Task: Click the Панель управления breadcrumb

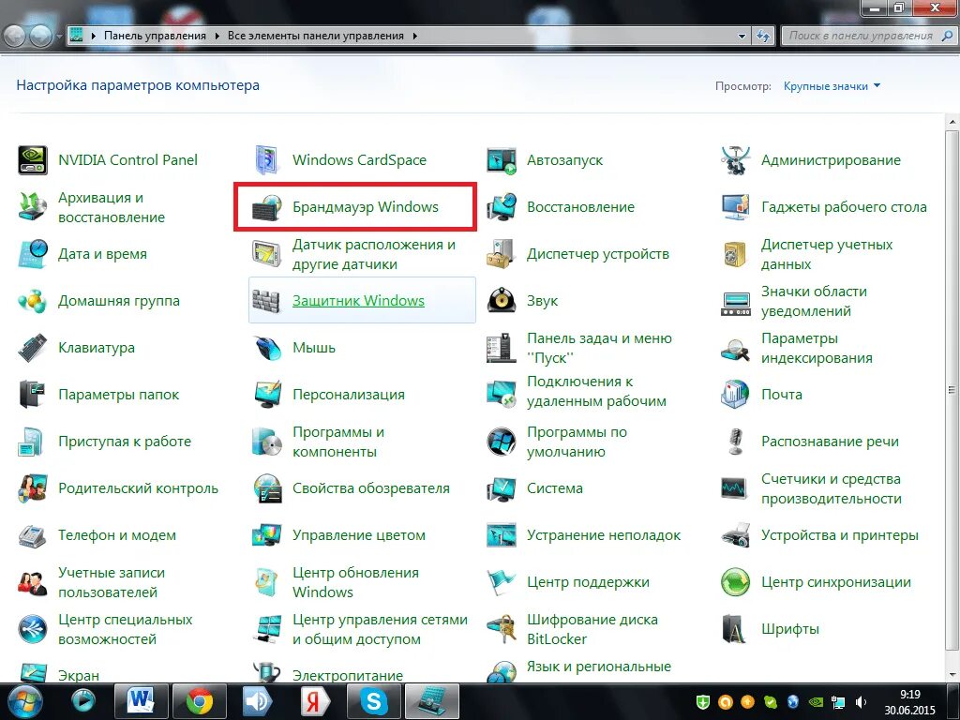Action: (x=155, y=36)
